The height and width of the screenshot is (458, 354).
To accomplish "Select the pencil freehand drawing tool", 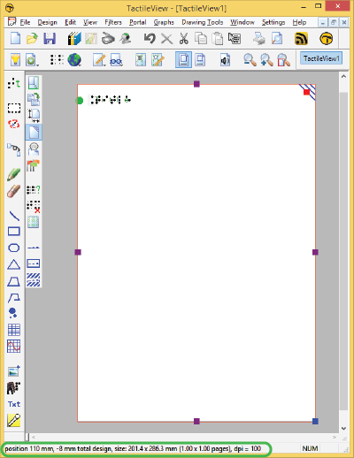I will click(13, 174).
